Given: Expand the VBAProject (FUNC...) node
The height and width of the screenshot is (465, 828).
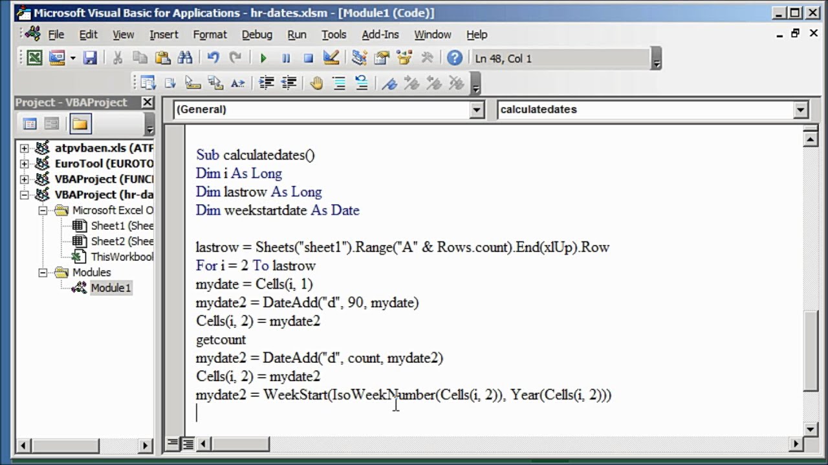Looking at the screenshot, I should click(25, 179).
